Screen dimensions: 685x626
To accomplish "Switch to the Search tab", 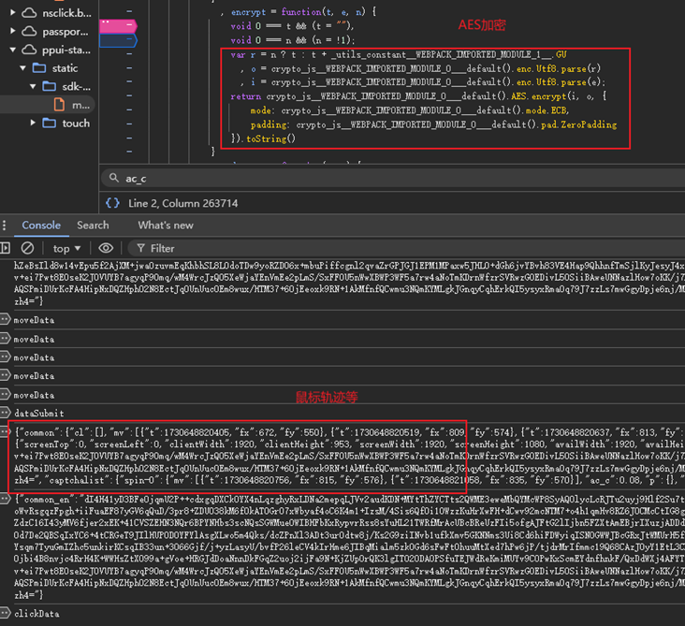I will point(93,226).
